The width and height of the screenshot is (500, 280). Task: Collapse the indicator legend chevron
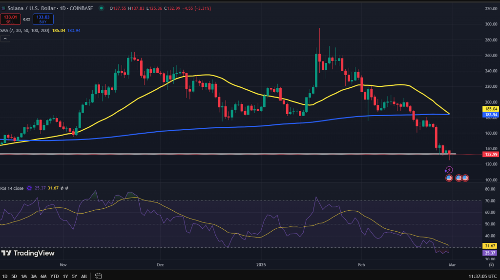(5, 39)
